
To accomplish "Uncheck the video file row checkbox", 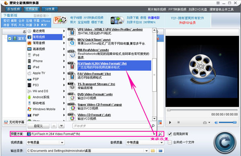I will [10, 38].
